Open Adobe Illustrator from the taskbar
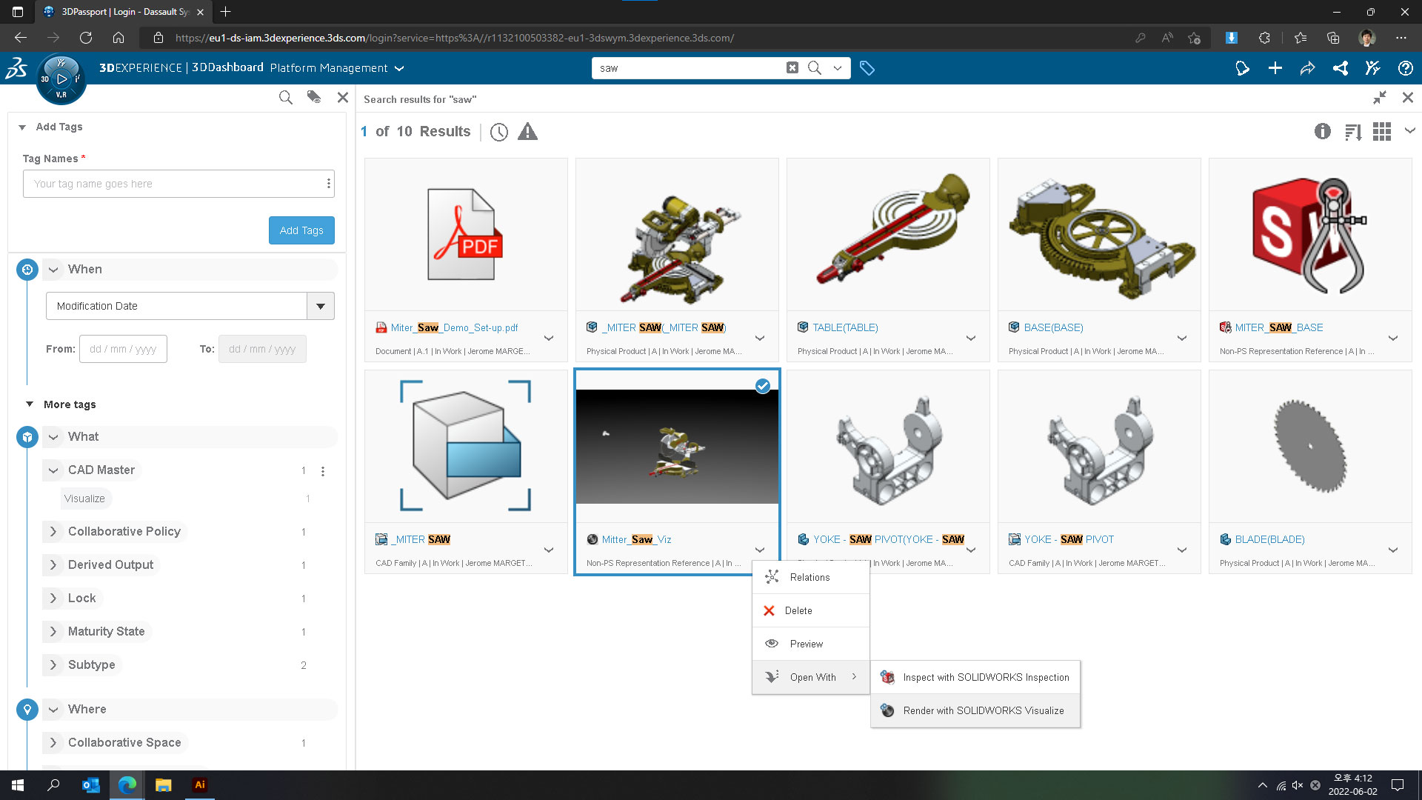 [x=199, y=785]
